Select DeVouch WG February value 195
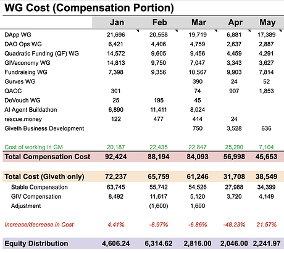 point(159,100)
